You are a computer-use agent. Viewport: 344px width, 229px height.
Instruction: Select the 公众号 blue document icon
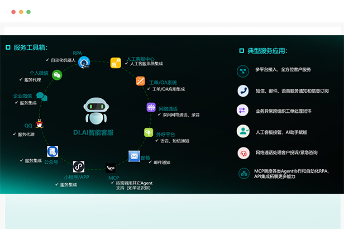(52, 151)
